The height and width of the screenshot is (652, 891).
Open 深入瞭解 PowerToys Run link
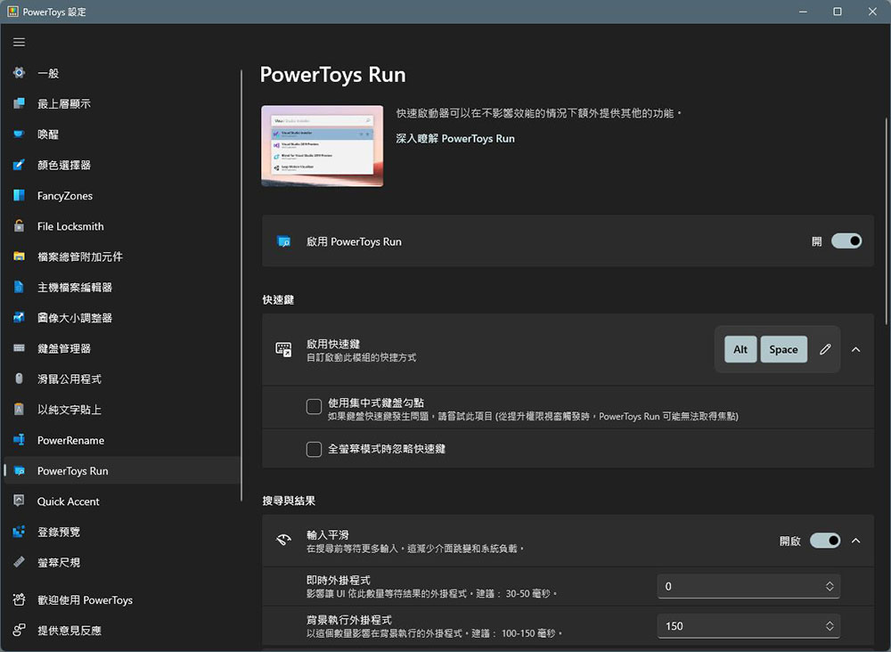click(455, 139)
